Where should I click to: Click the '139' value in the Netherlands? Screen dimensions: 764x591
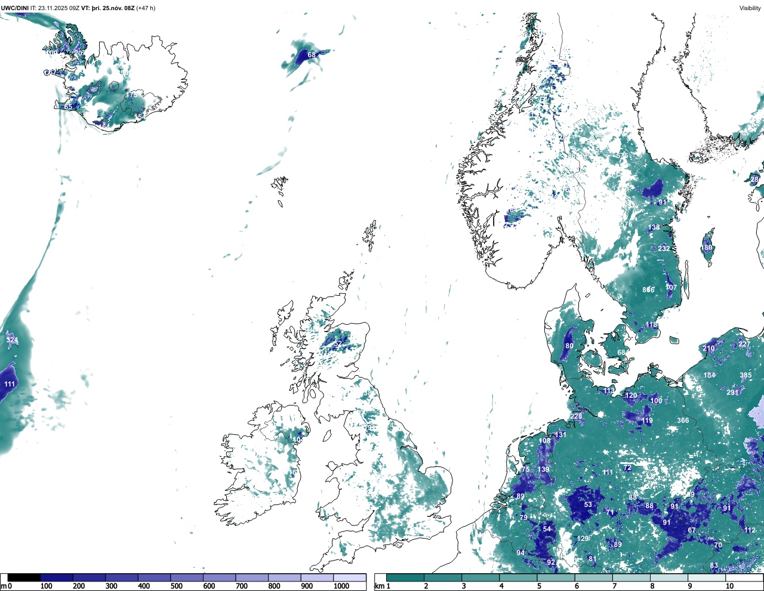coord(543,469)
